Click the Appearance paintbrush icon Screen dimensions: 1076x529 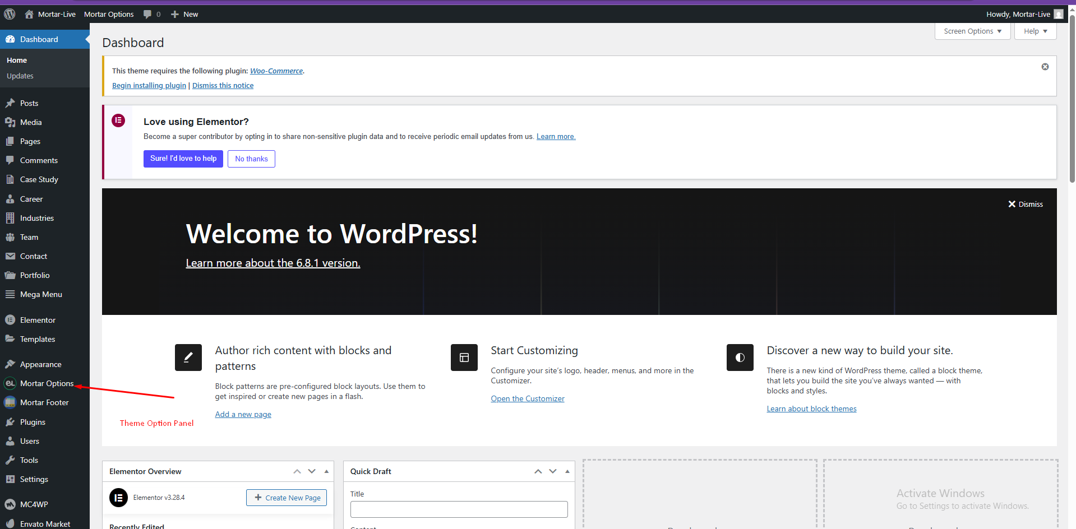pos(10,364)
